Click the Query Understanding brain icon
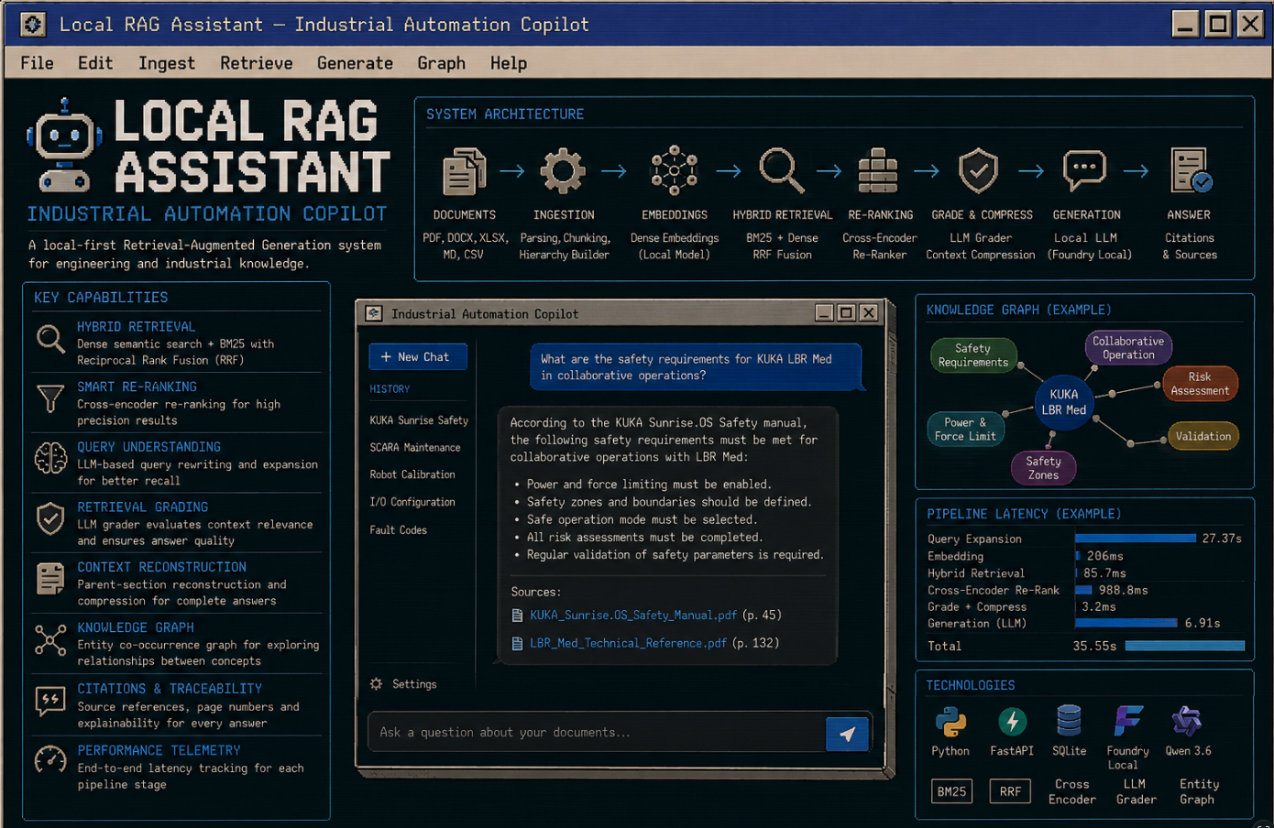 50,458
